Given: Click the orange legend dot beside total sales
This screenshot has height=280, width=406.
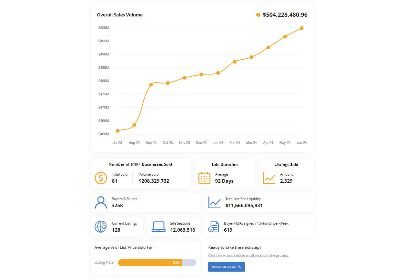Looking at the screenshot, I should [x=258, y=15].
